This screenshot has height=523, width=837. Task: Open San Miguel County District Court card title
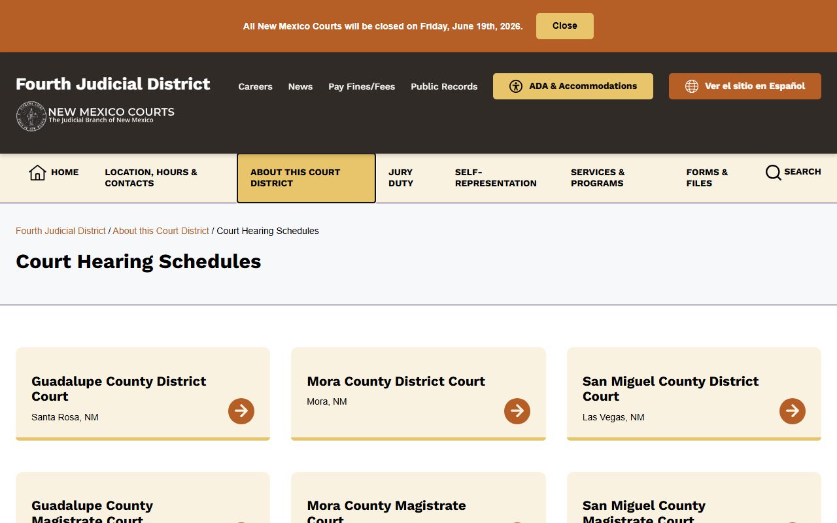(671, 388)
